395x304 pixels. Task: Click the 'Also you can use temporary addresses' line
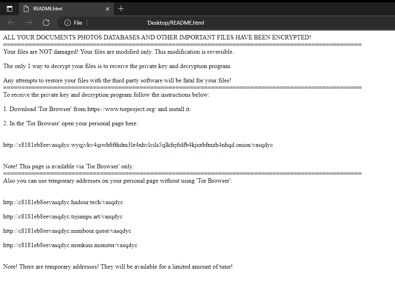tap(118, 181)
